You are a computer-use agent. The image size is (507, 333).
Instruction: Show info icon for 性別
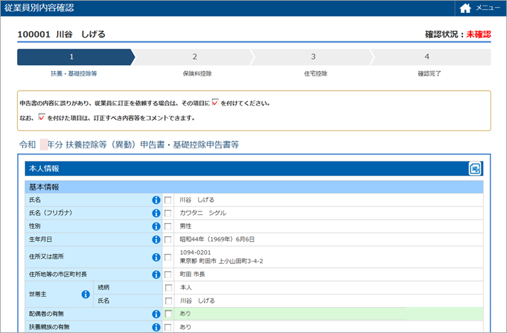(x=156, y=227)
